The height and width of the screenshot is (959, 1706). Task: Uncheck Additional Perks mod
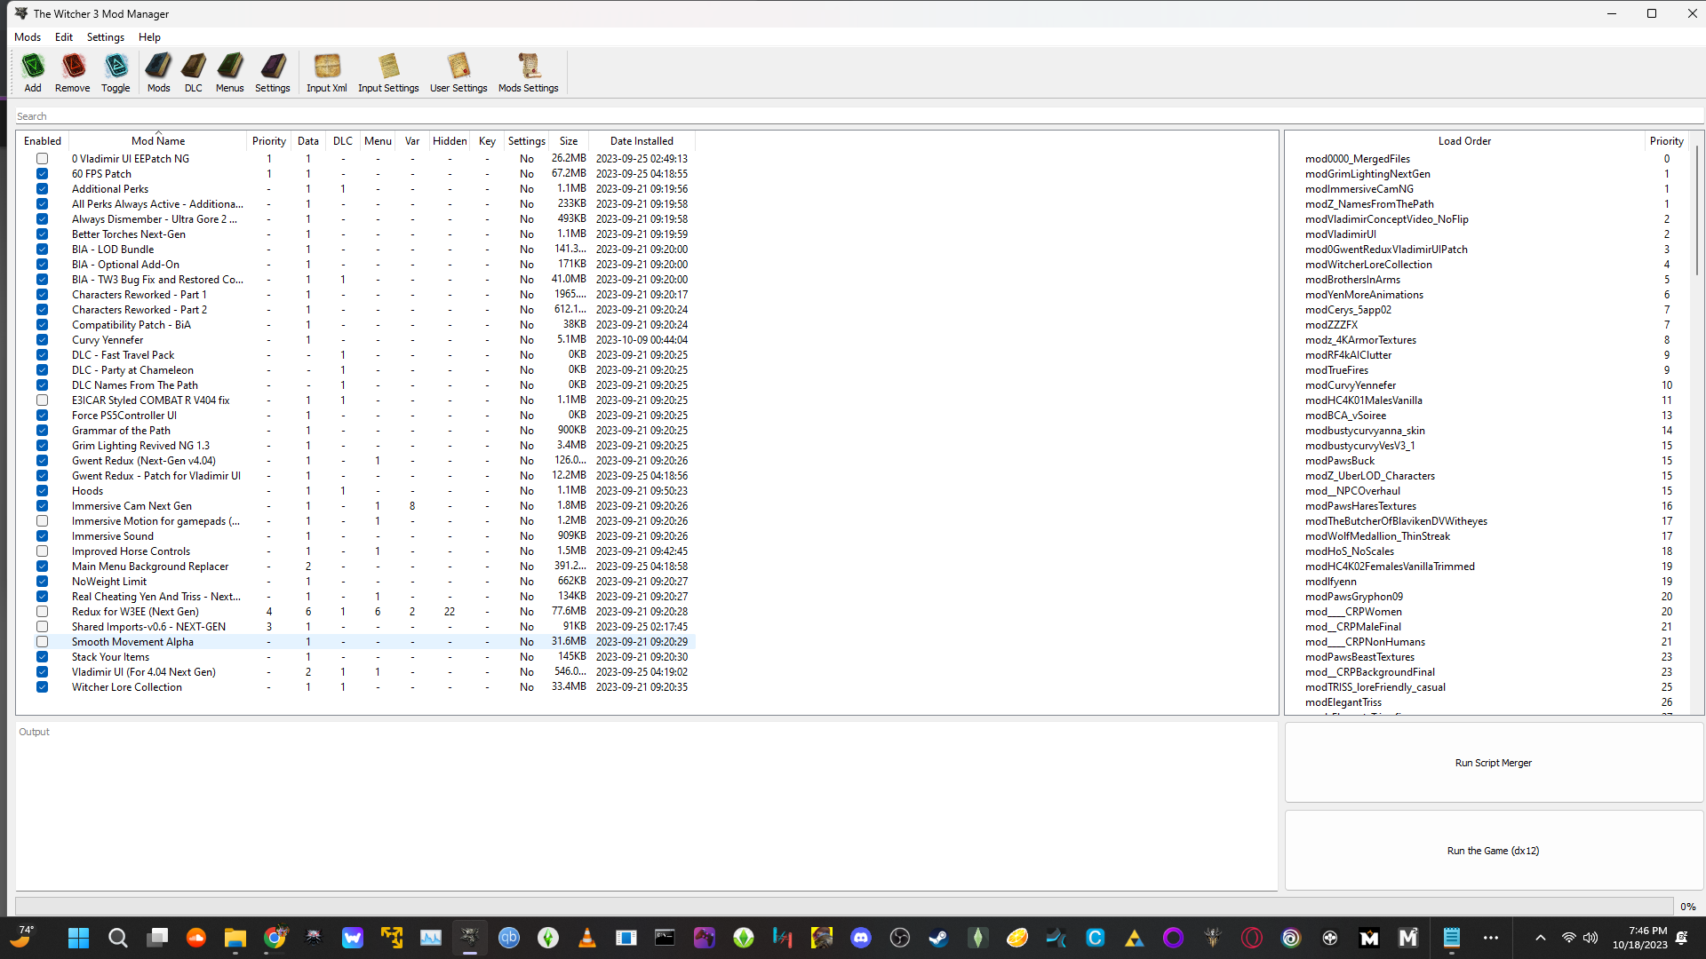pos(42,189)
